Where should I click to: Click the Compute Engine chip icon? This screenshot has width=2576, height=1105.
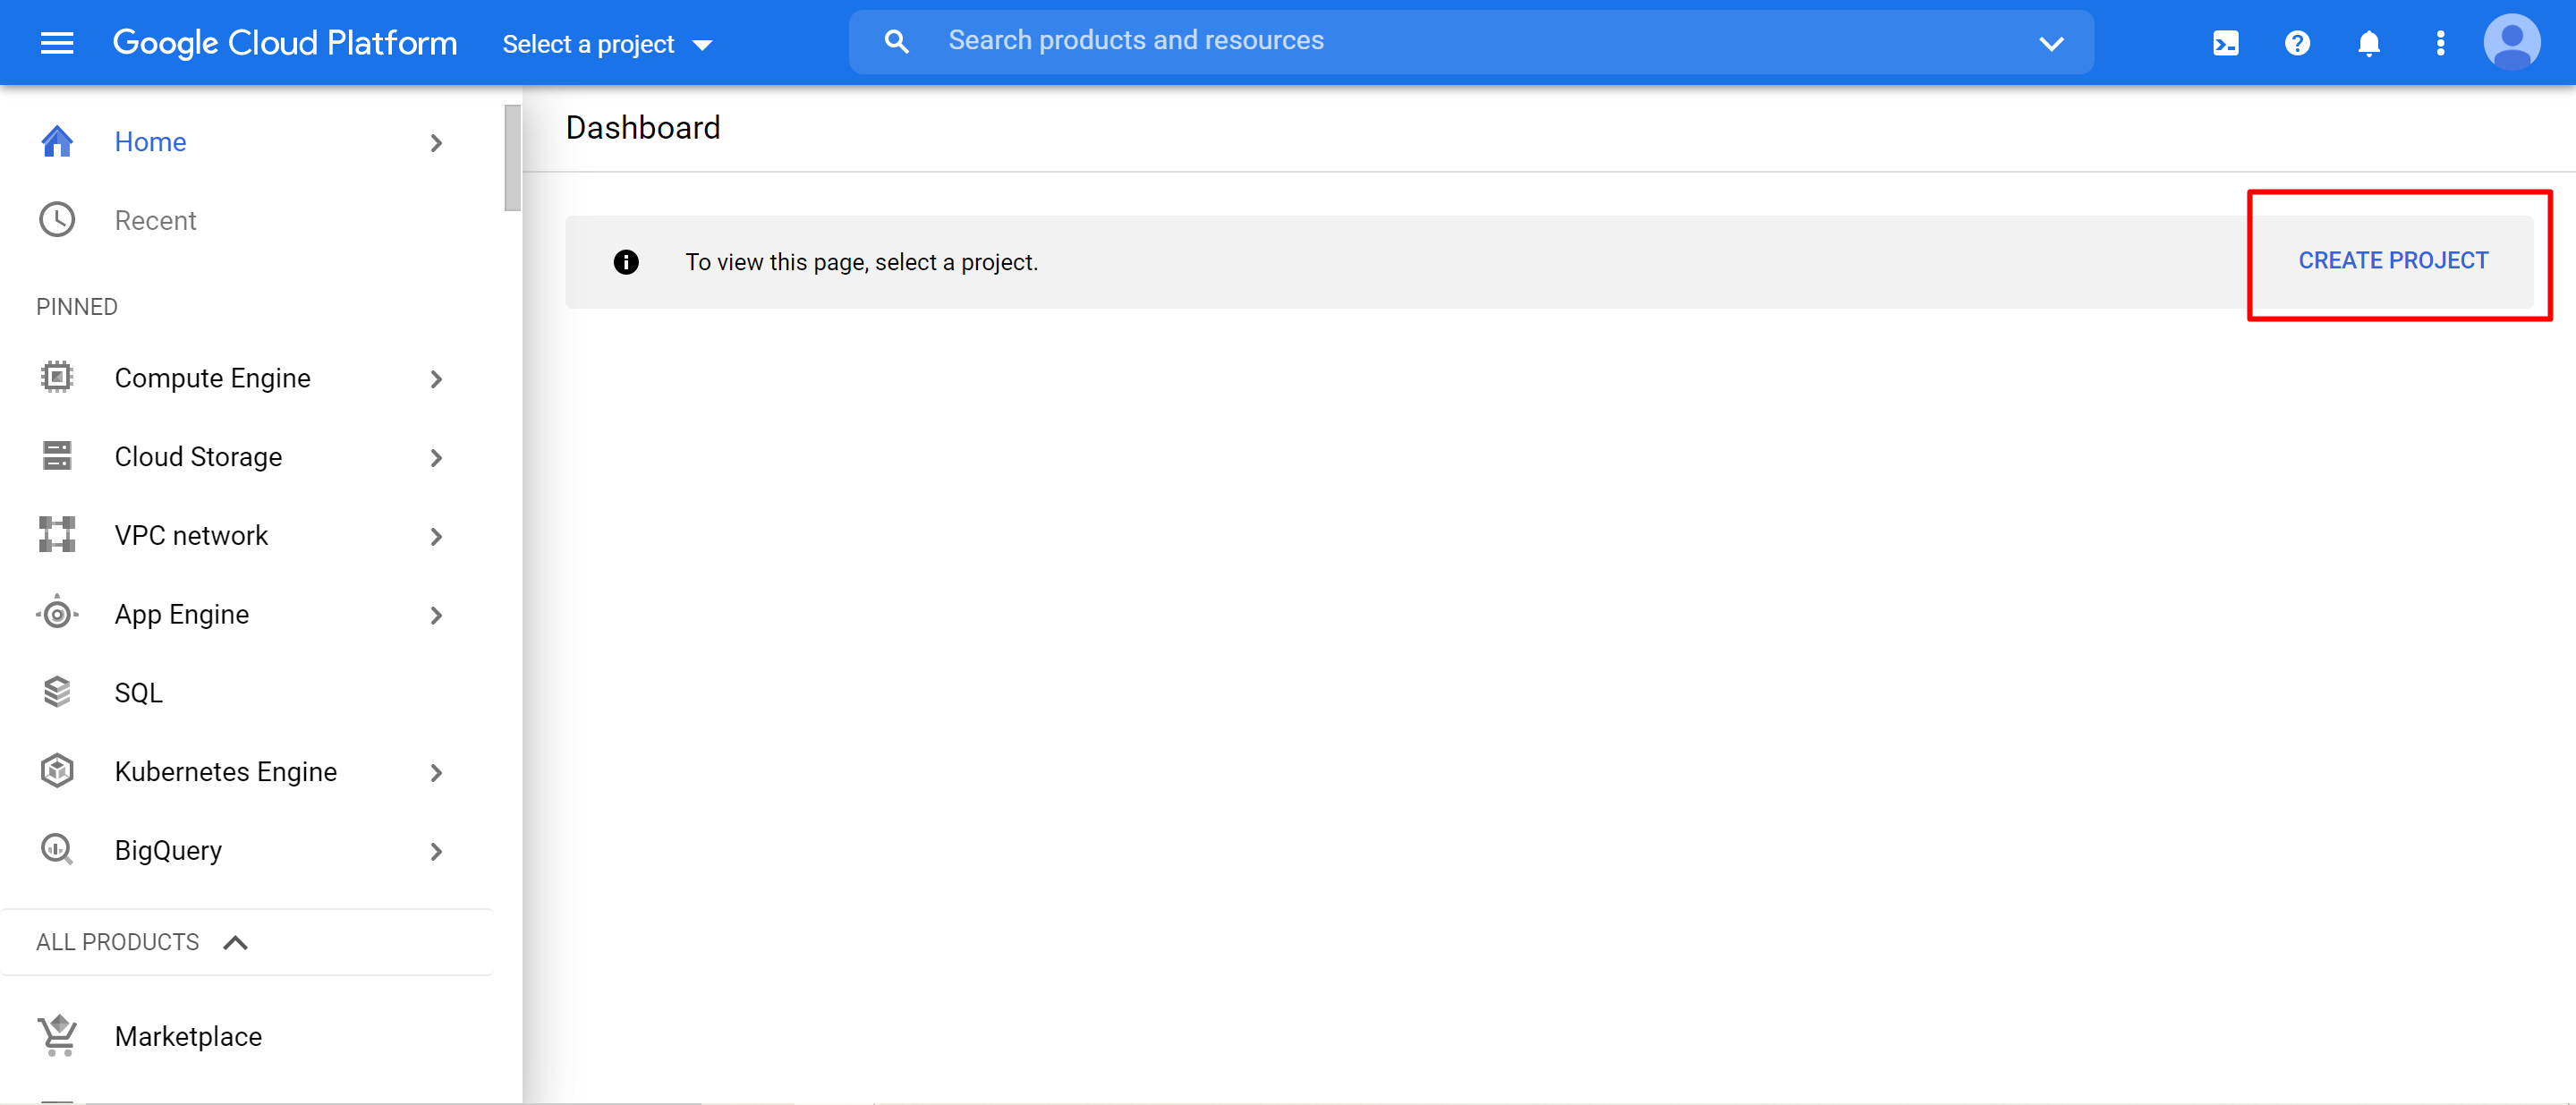pos(57,378)
